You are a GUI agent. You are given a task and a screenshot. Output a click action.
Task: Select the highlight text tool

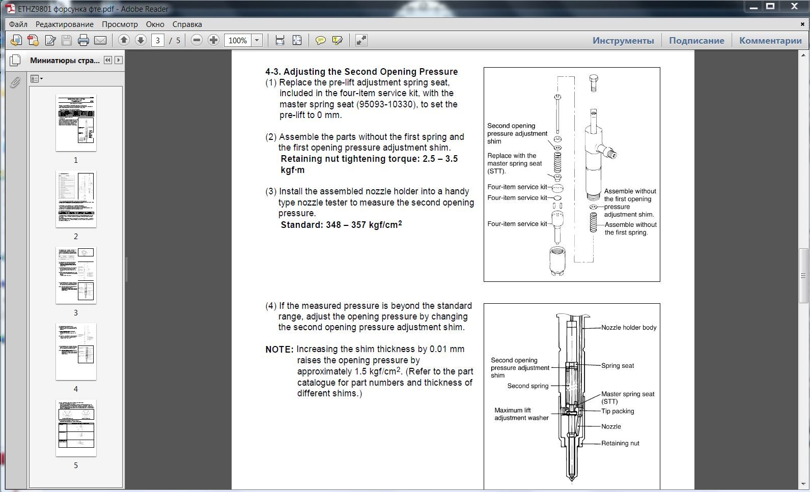pyautogui.click(x=337, y=40)
